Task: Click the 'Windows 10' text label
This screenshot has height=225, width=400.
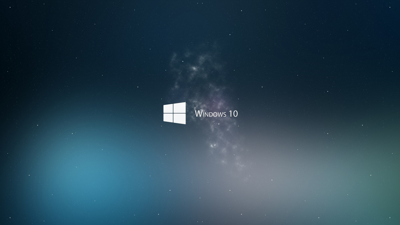Action: pyautogui.click(x=216, y=113)
